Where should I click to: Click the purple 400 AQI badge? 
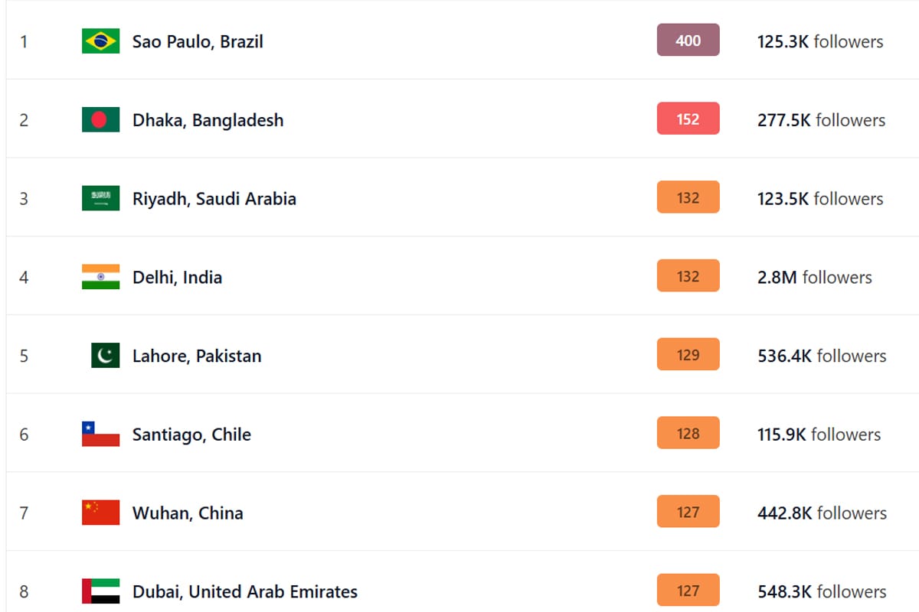[688, 41]
